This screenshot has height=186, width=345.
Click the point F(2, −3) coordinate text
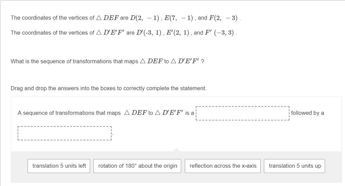coord(224,18)
